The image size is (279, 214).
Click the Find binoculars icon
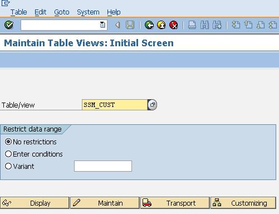(x=204, y=25)
